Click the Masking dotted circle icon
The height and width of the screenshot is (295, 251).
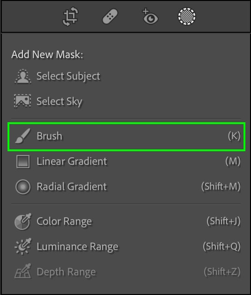tap(187, 16)
